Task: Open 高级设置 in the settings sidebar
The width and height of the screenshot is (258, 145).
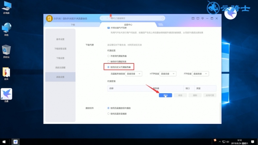Action: click(60, 77)
